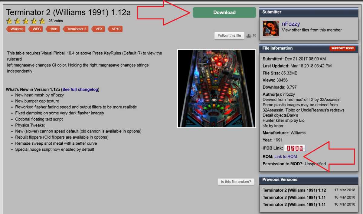The image size is (363, 214).
Task: Click the Permission to MOD? Unspecified text
Action: 294,164
